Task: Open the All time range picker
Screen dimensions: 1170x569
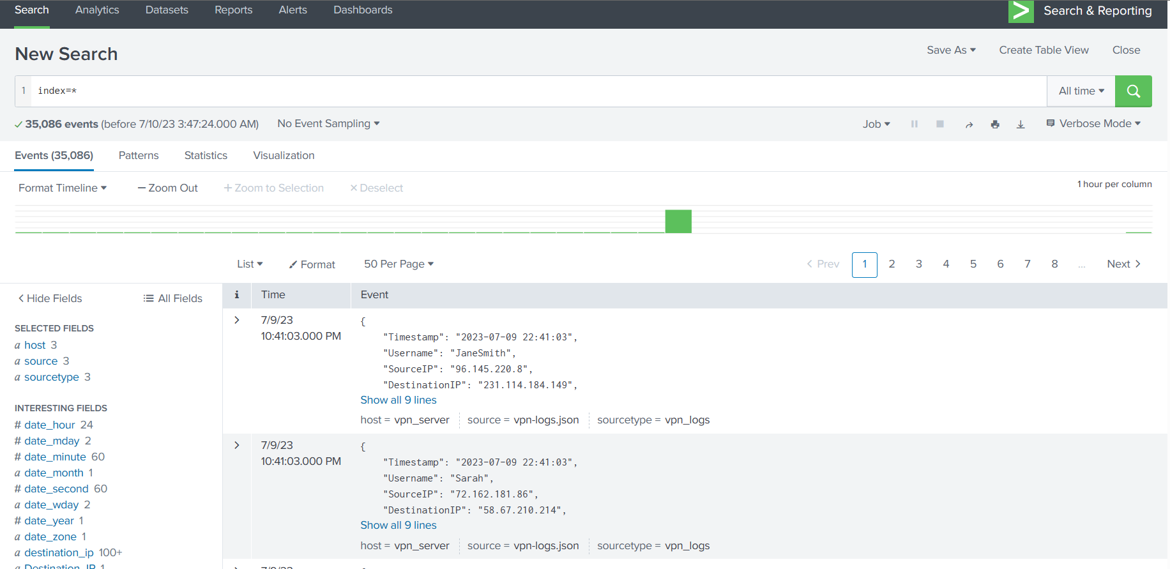Action: [x=1081, y=91]
